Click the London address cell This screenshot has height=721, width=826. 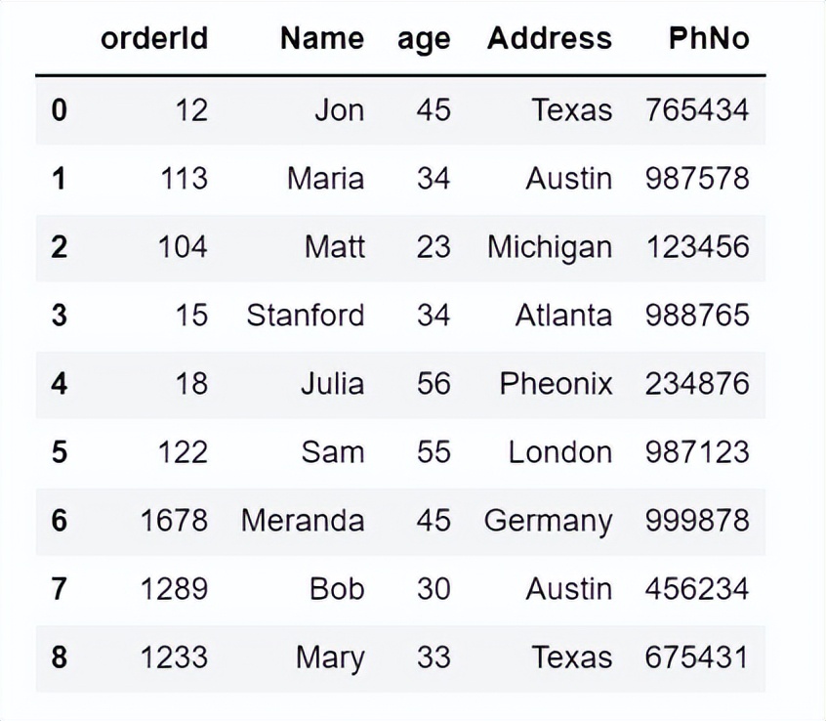(x=560, y=452)
